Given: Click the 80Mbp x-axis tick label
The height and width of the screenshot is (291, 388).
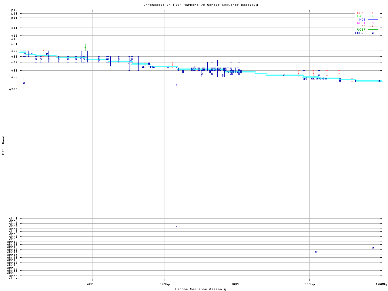Looking at the screenshot, I should [x=237, y=284].
